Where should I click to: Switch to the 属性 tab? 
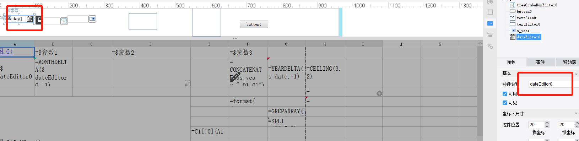(512, 62)
